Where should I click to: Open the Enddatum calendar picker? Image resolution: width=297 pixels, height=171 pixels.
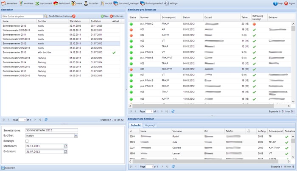coord(65,151)
